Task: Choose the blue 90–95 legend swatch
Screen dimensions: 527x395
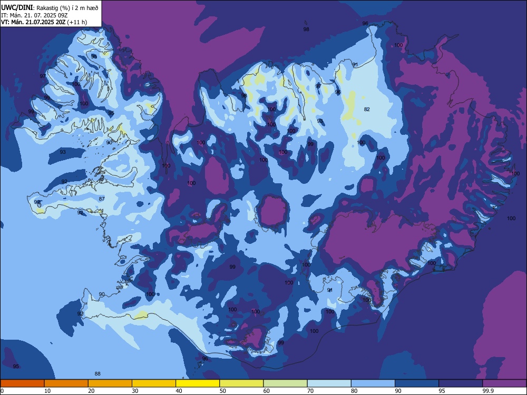Action: 417,383
